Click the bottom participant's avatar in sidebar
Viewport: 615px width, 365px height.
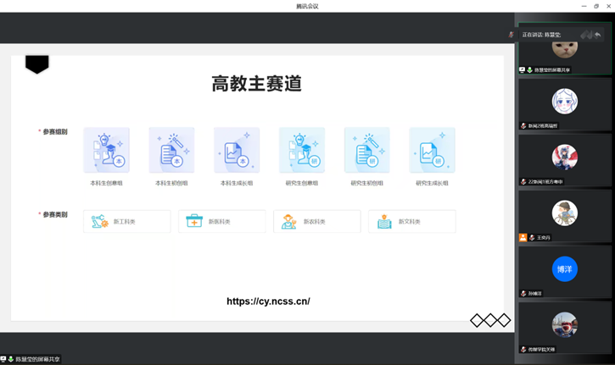tap(564, 324)
